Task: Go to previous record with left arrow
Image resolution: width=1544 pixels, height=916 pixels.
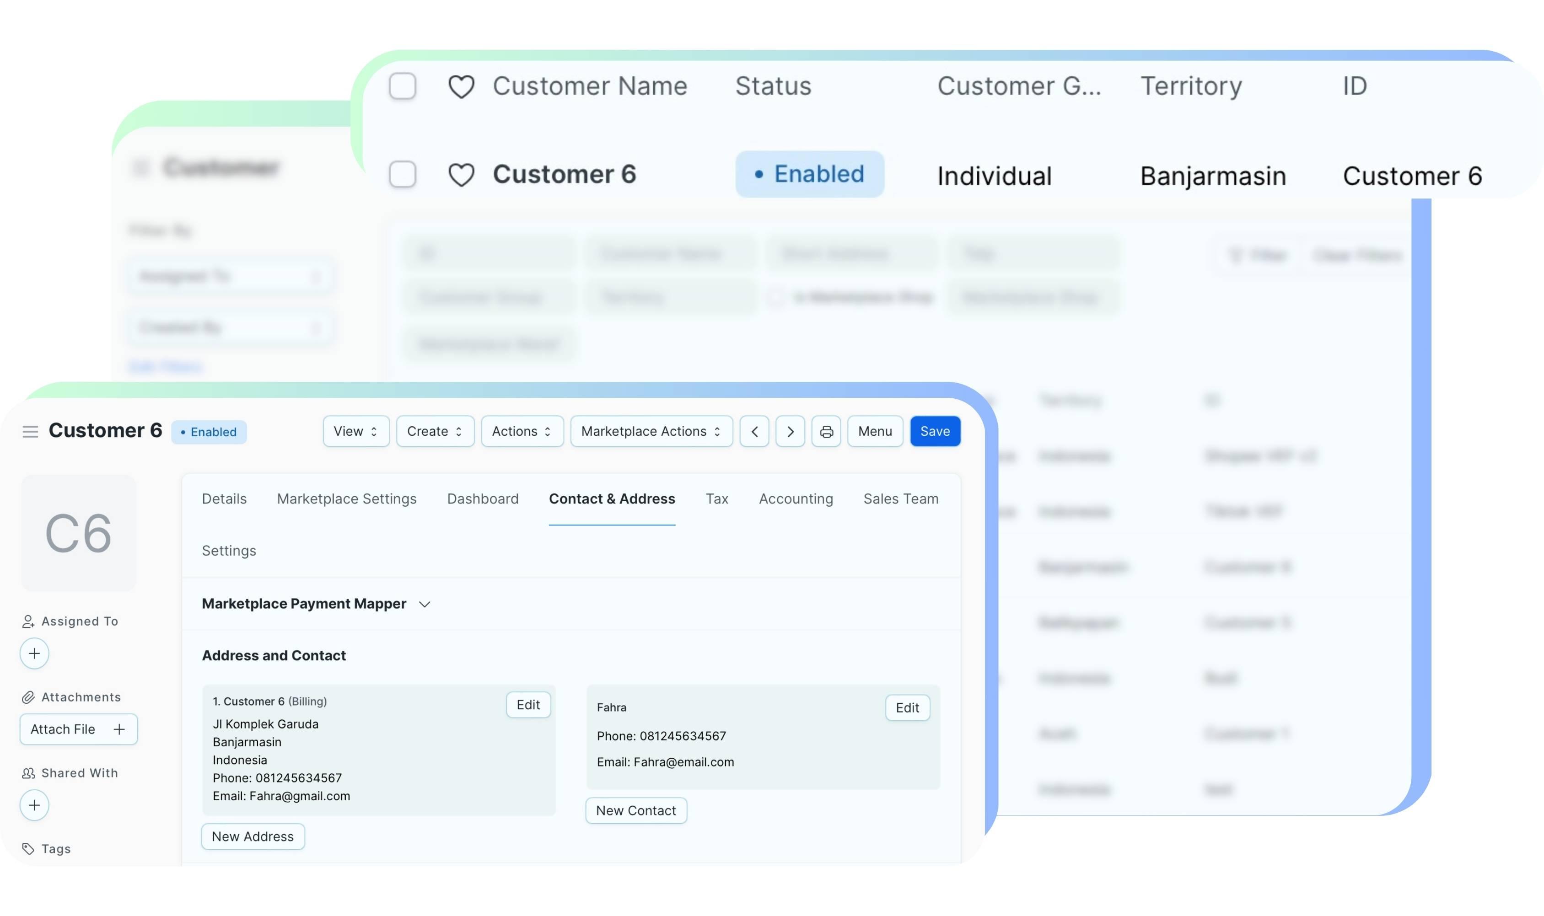Action: (x=754, y=431)
